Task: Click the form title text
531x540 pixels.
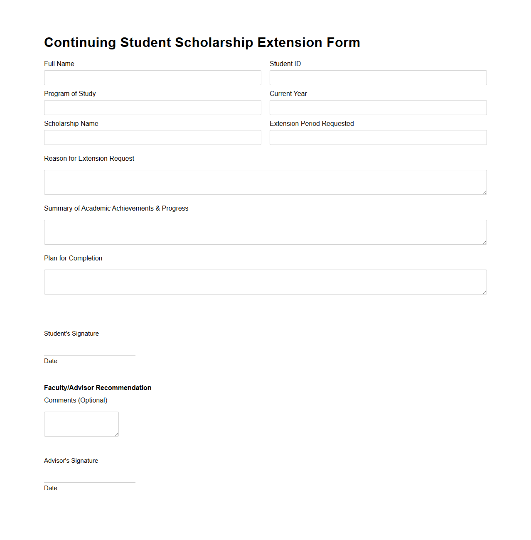Action: (x=202, y=42)
